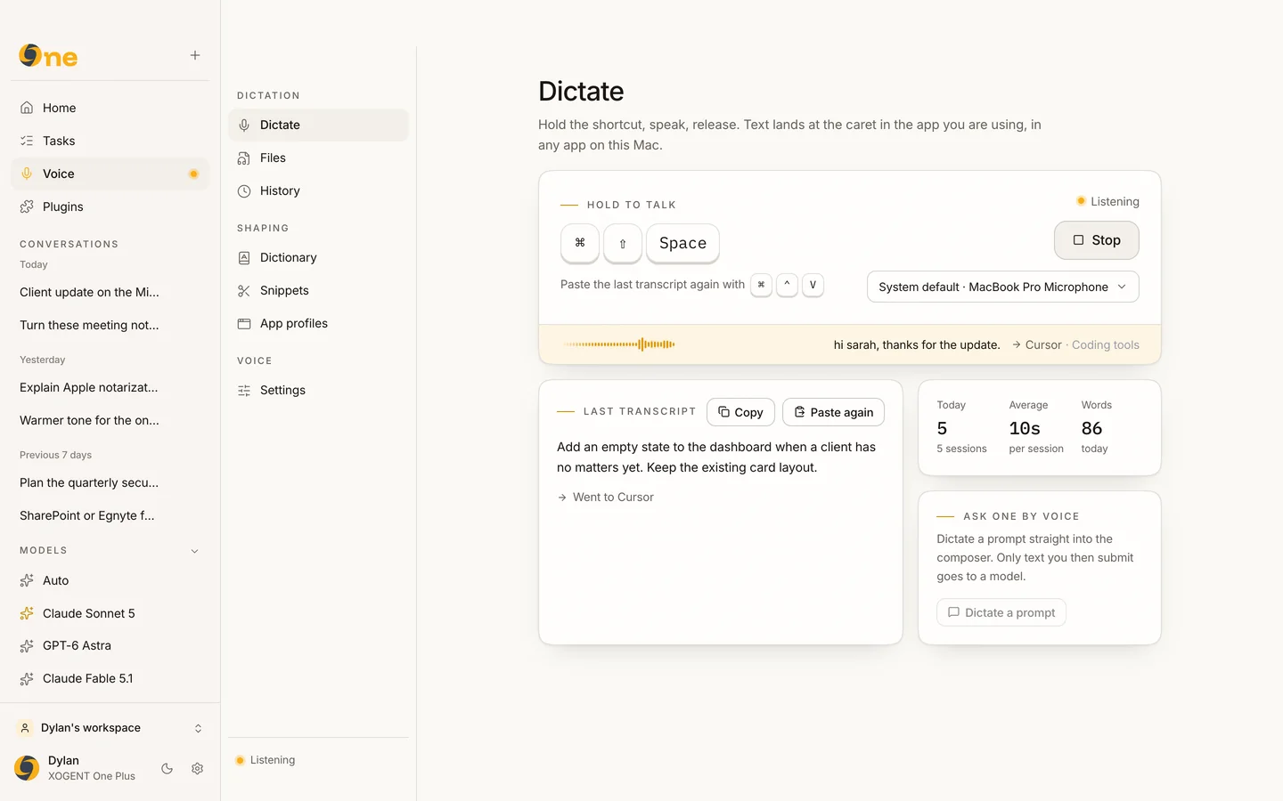
Task: Click the Dictate microphone icon
Action: click(x=244, y=125)
